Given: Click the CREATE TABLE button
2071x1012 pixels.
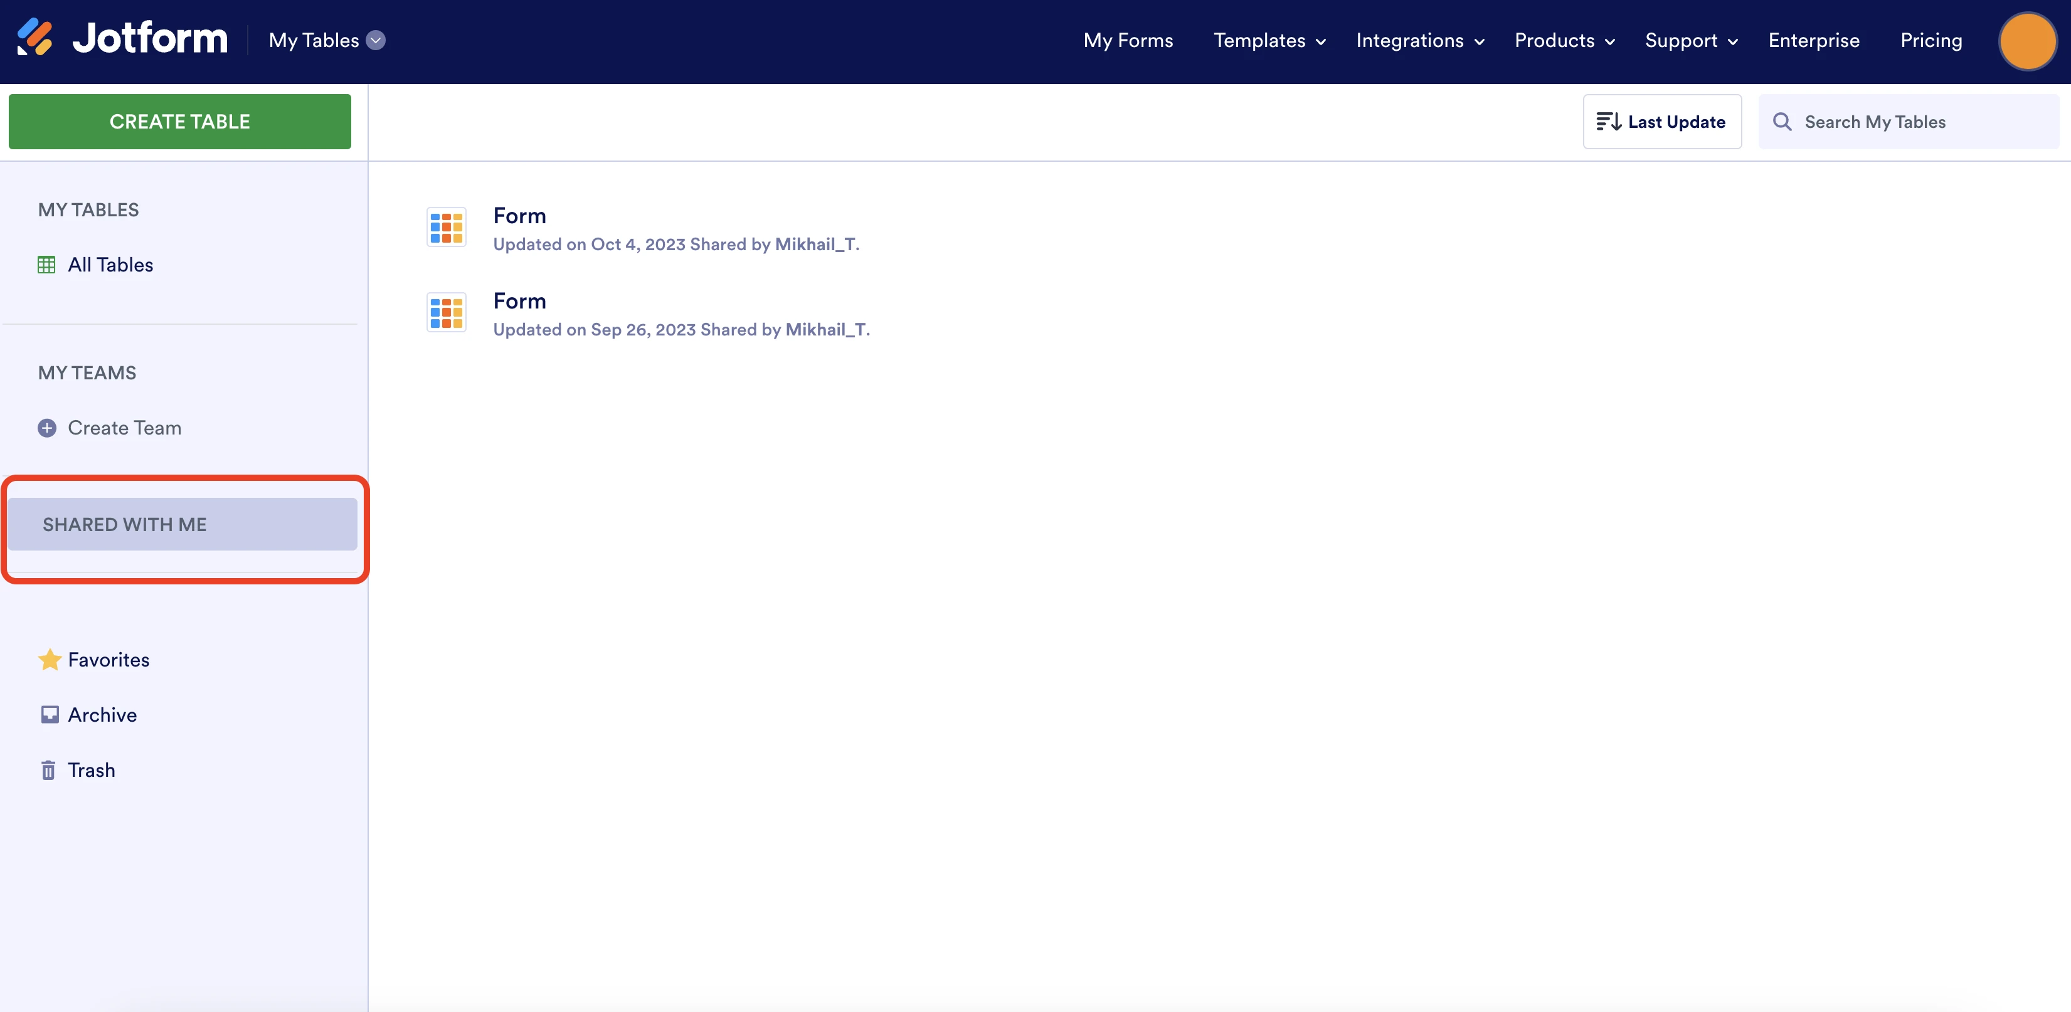Looking at the screenshot, I should [x=180, y=122].
